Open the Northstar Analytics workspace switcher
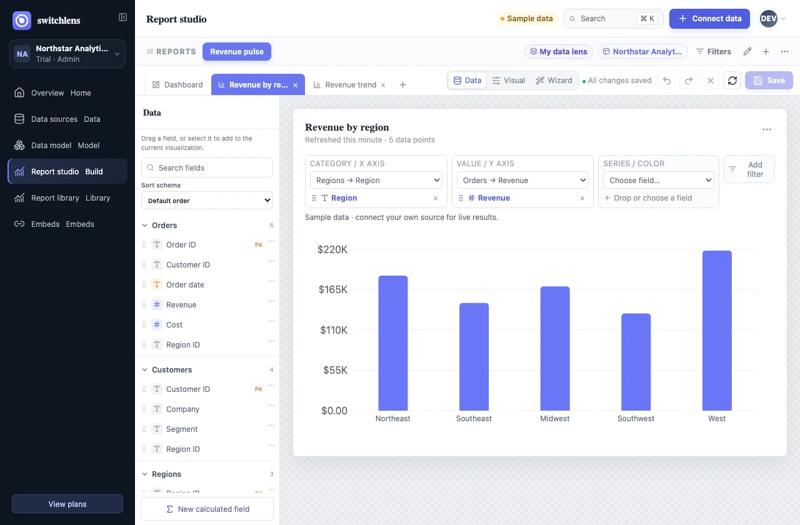The image size is (800, 525). click(67, 54)
